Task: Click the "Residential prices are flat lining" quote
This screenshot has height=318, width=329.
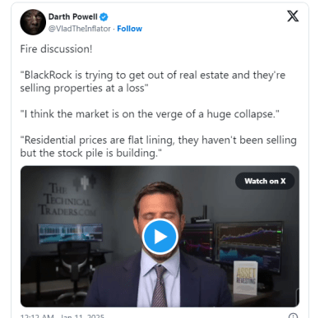Action: pos(158,146)
